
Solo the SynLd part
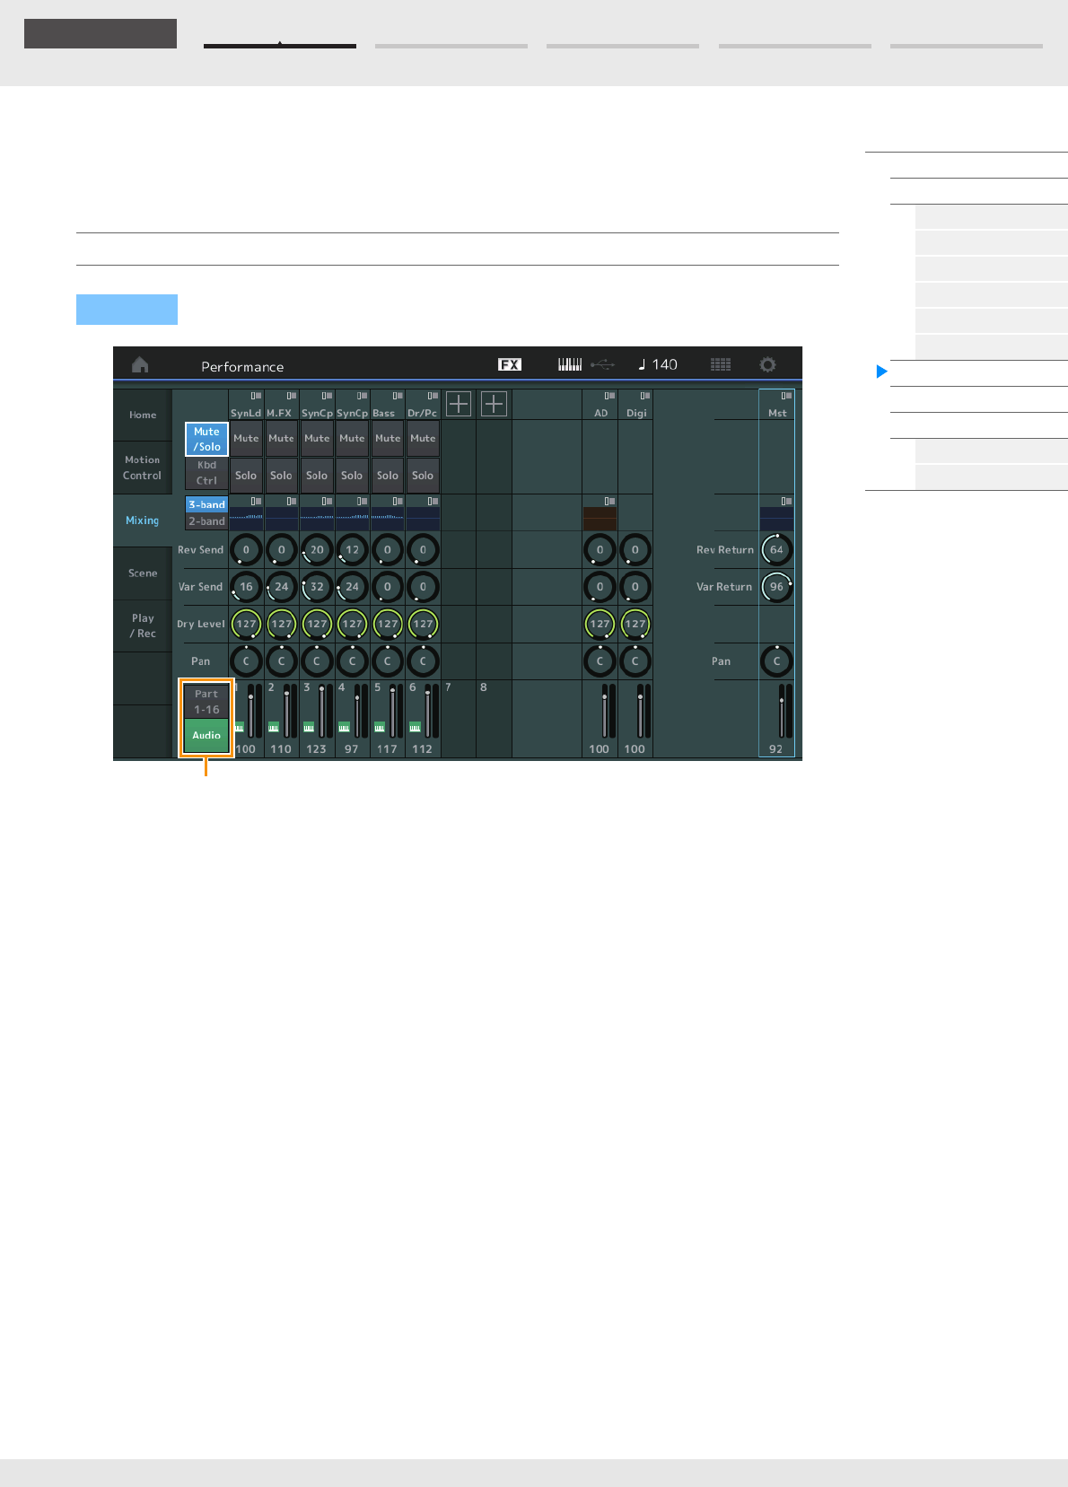point(246,476)
